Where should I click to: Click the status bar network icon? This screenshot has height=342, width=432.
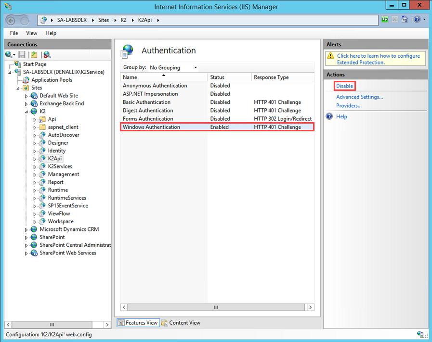(x=420, y=334)
